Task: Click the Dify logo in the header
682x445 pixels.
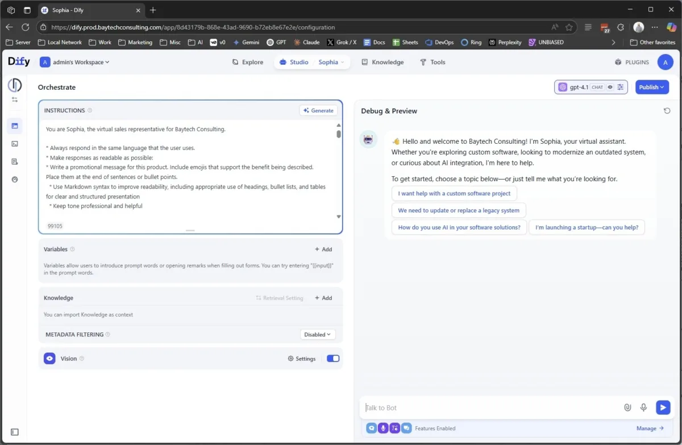Action: (19, 62)
